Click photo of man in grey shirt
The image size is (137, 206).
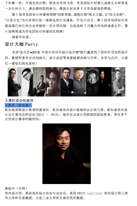click(80, 82)
